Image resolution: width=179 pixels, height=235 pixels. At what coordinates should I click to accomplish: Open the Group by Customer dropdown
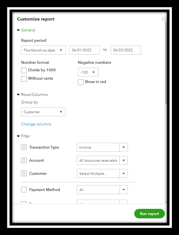click(x=43, y=112)
